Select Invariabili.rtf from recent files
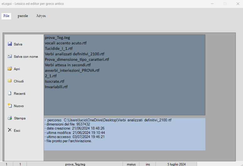This screenshot has height=166, width=243. (56, 87)
